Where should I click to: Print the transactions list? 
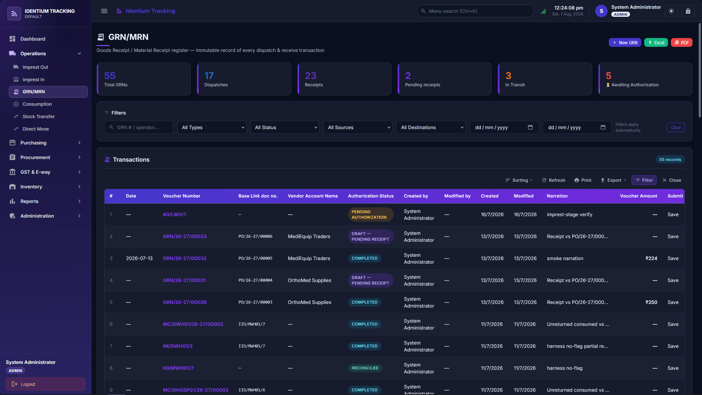(x=583, y=180)
